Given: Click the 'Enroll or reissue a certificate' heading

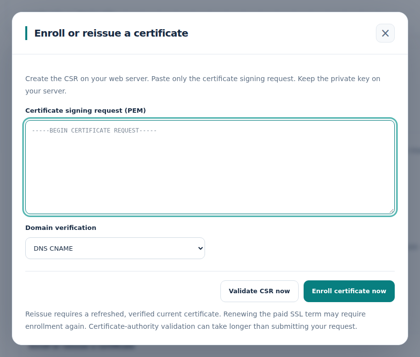Looking at the screenshot, I should click(x=111, y=33).
